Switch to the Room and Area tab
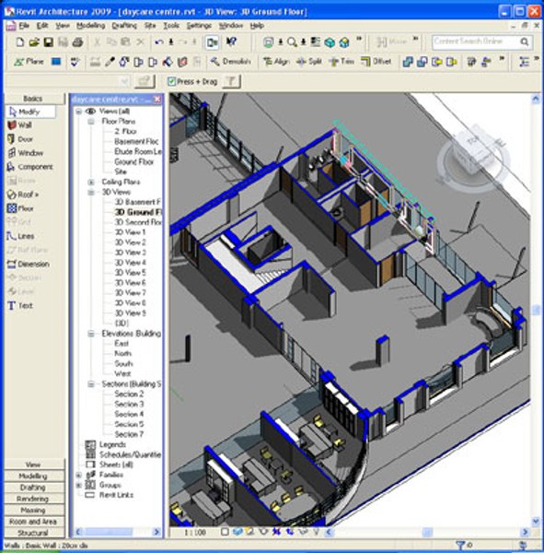 34,522
